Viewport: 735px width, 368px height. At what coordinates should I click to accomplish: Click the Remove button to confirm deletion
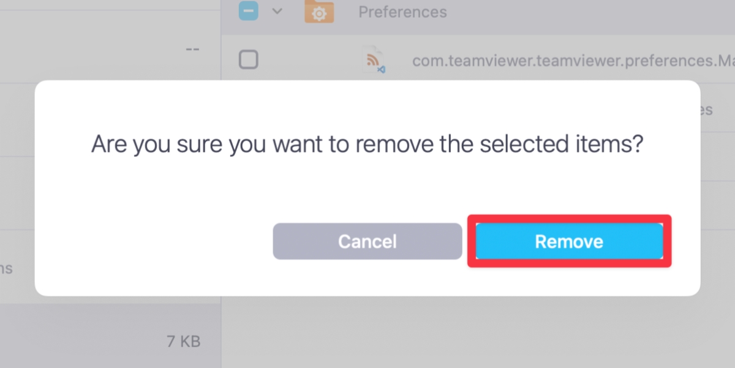(568, 241)
